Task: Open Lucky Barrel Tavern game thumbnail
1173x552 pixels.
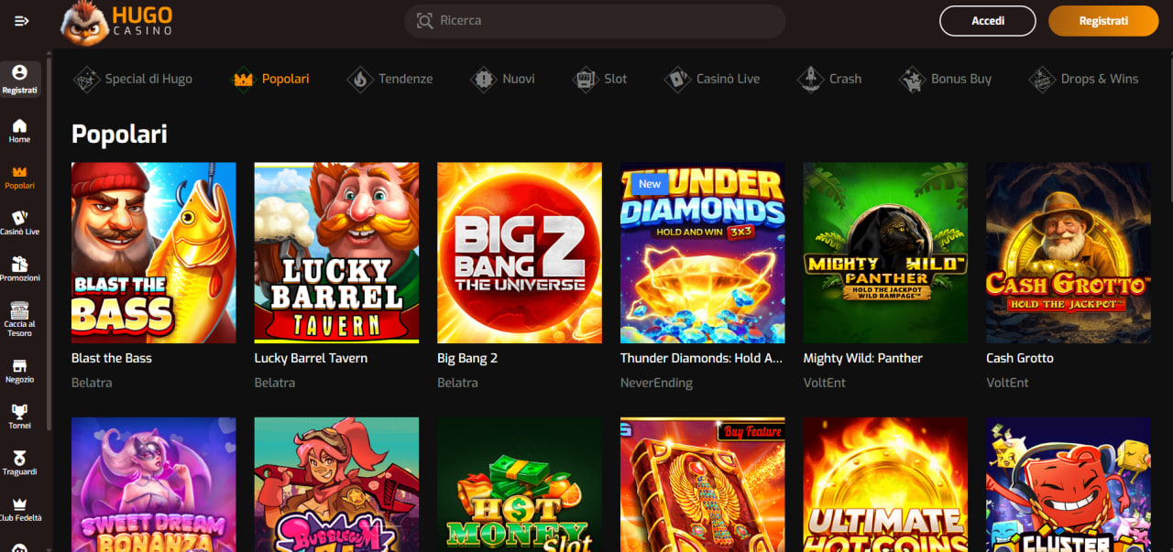Action: point(336,253)
